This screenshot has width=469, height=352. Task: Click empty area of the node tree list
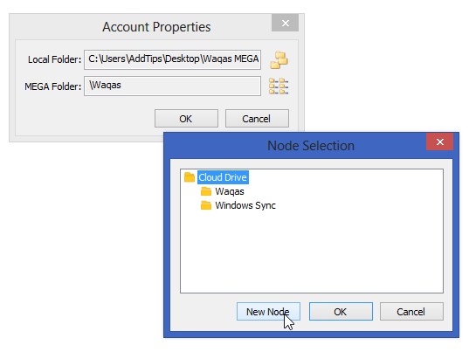click(312, 252)
